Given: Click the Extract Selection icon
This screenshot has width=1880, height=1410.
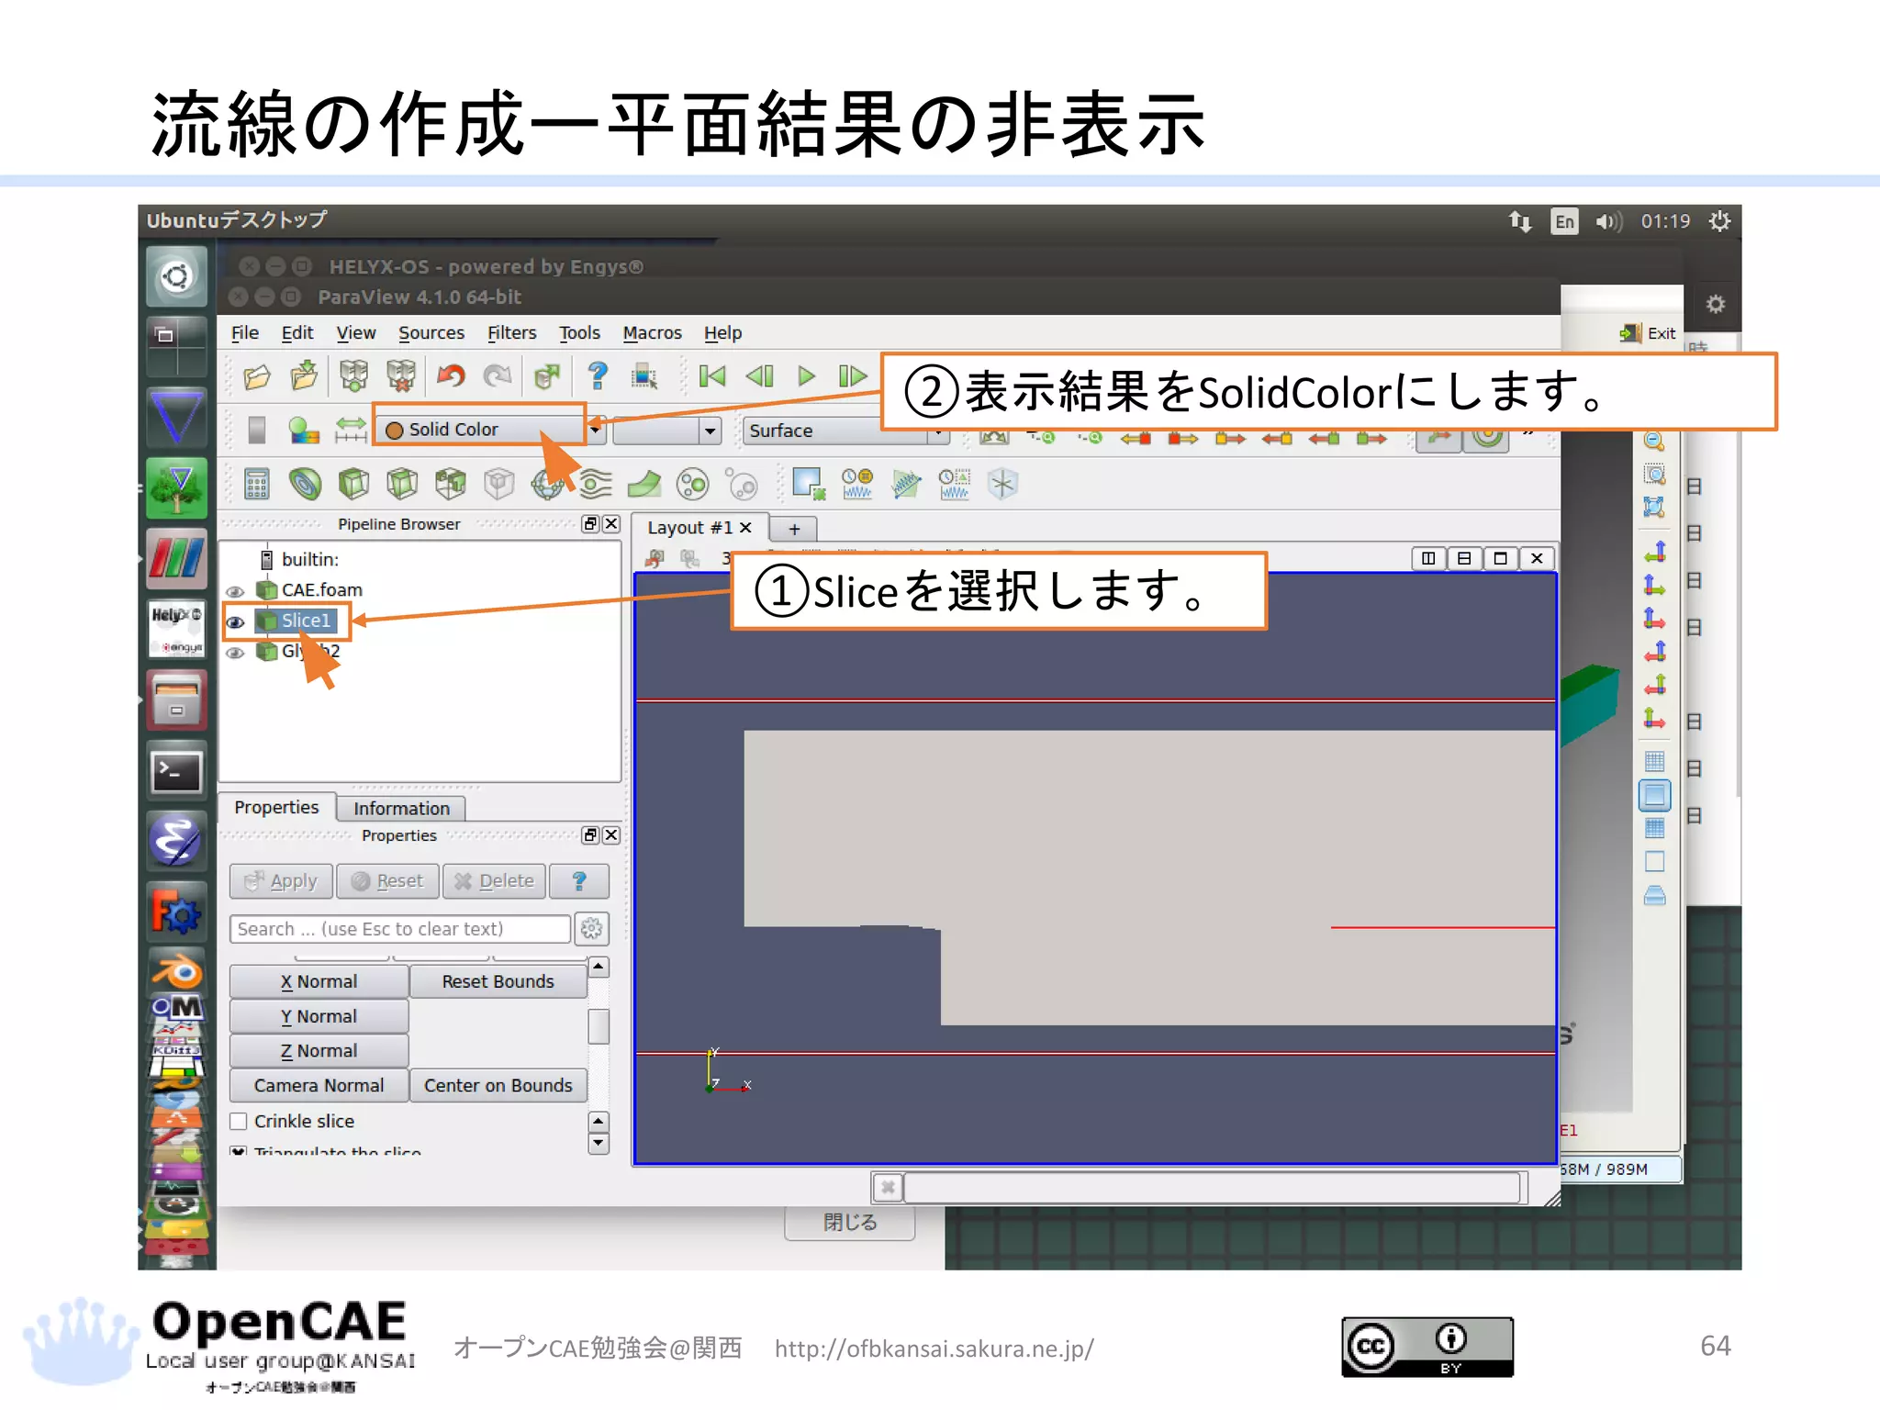Looking at the screenshot, I should point(809,484).
